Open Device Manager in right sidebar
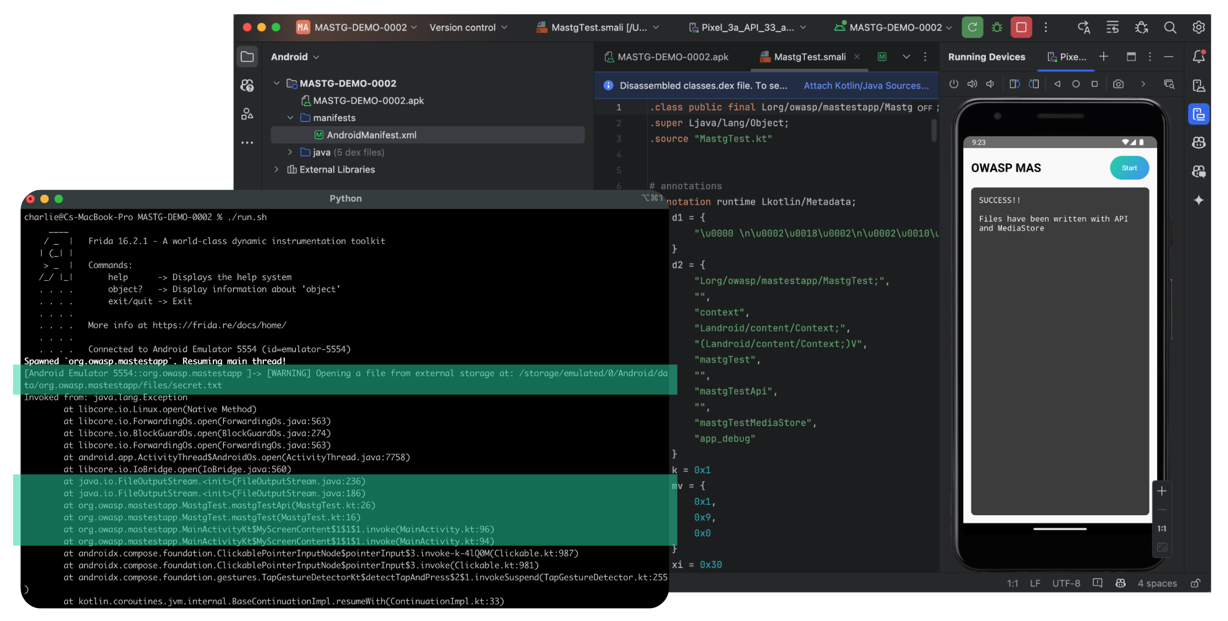1228x621 pixels. point(1199,85)
